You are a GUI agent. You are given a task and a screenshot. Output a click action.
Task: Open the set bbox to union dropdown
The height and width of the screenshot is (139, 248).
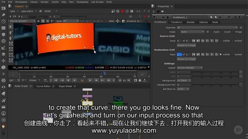(183, 89)
